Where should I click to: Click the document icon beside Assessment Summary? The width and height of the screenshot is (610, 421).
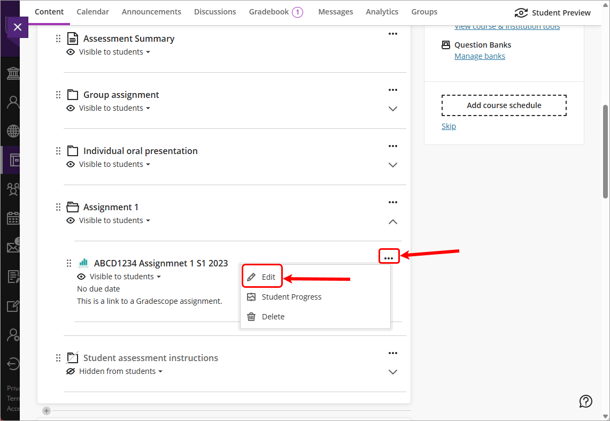(72, 38)
